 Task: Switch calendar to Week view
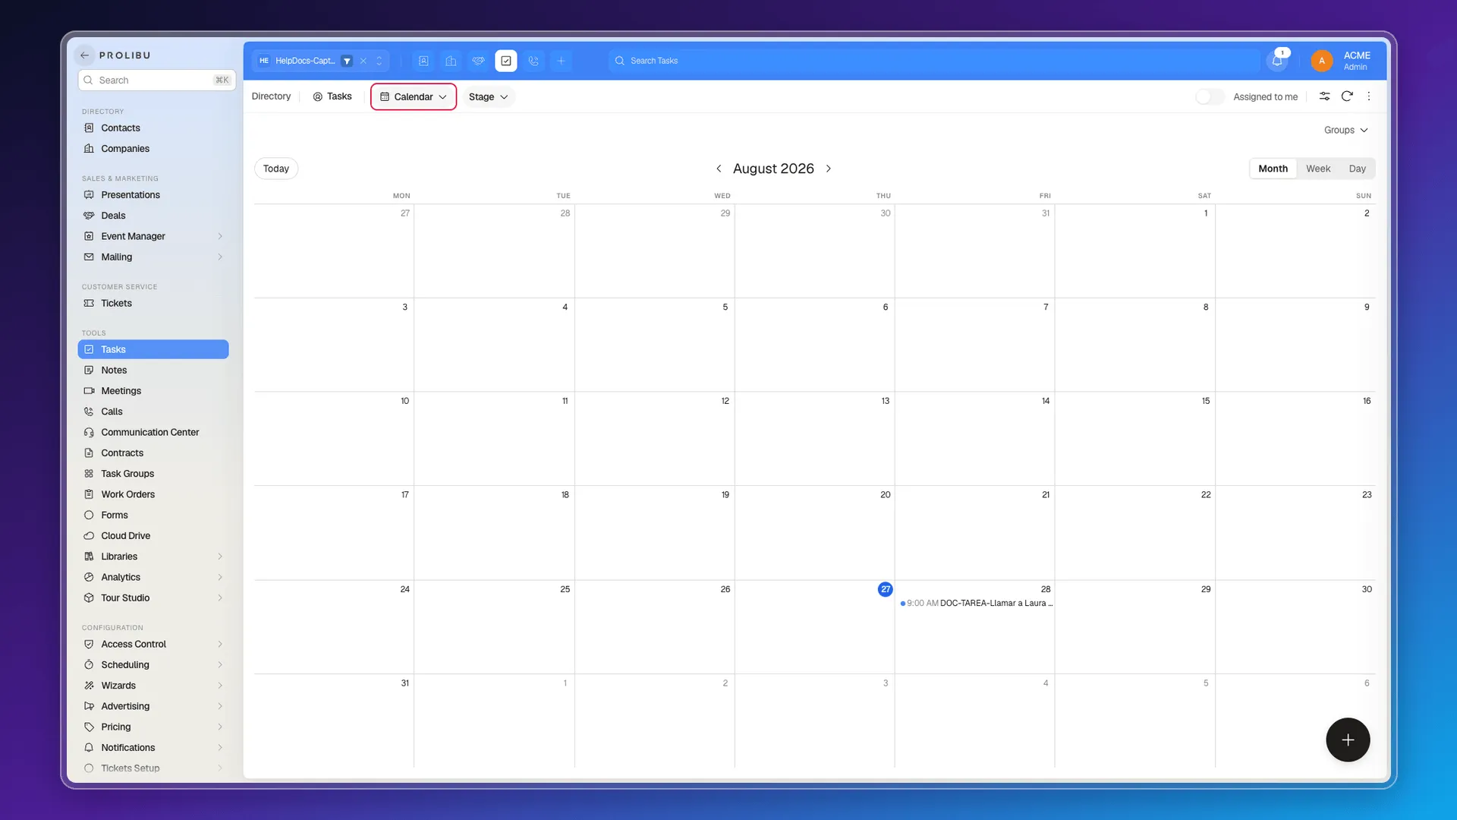click(x=1318, y=169)
